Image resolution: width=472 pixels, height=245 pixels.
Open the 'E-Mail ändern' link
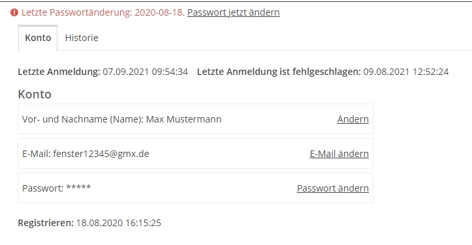coord(339,154)
